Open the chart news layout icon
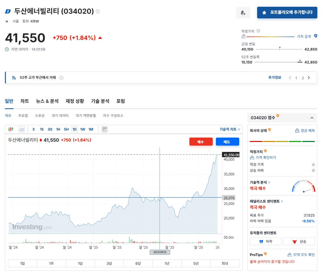 click(x=105, y=129)
